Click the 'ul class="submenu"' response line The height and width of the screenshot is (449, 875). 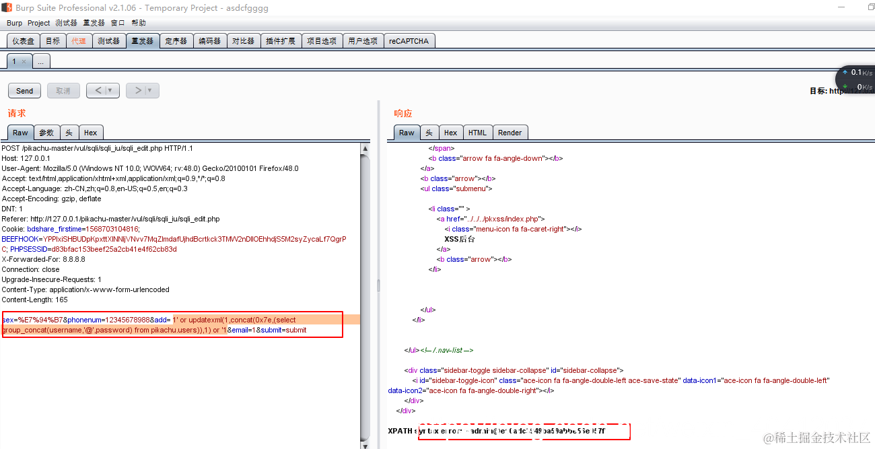pos(456,188)
